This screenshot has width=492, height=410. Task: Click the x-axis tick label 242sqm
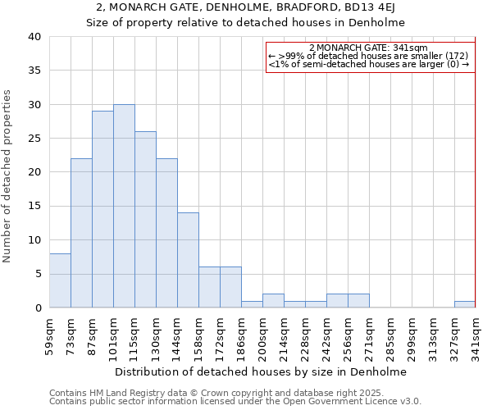click(326, 339)
